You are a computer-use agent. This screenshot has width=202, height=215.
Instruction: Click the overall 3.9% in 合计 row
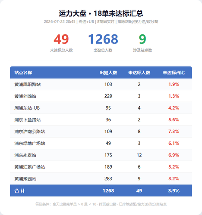174,190
